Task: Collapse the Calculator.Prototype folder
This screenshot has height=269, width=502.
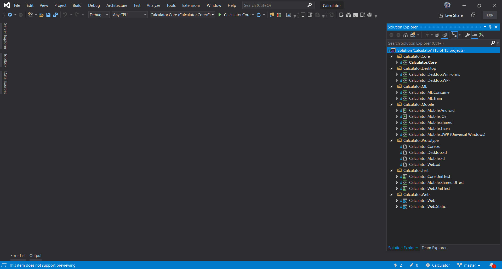Action: pyautogui.click(x=391, y=140)
